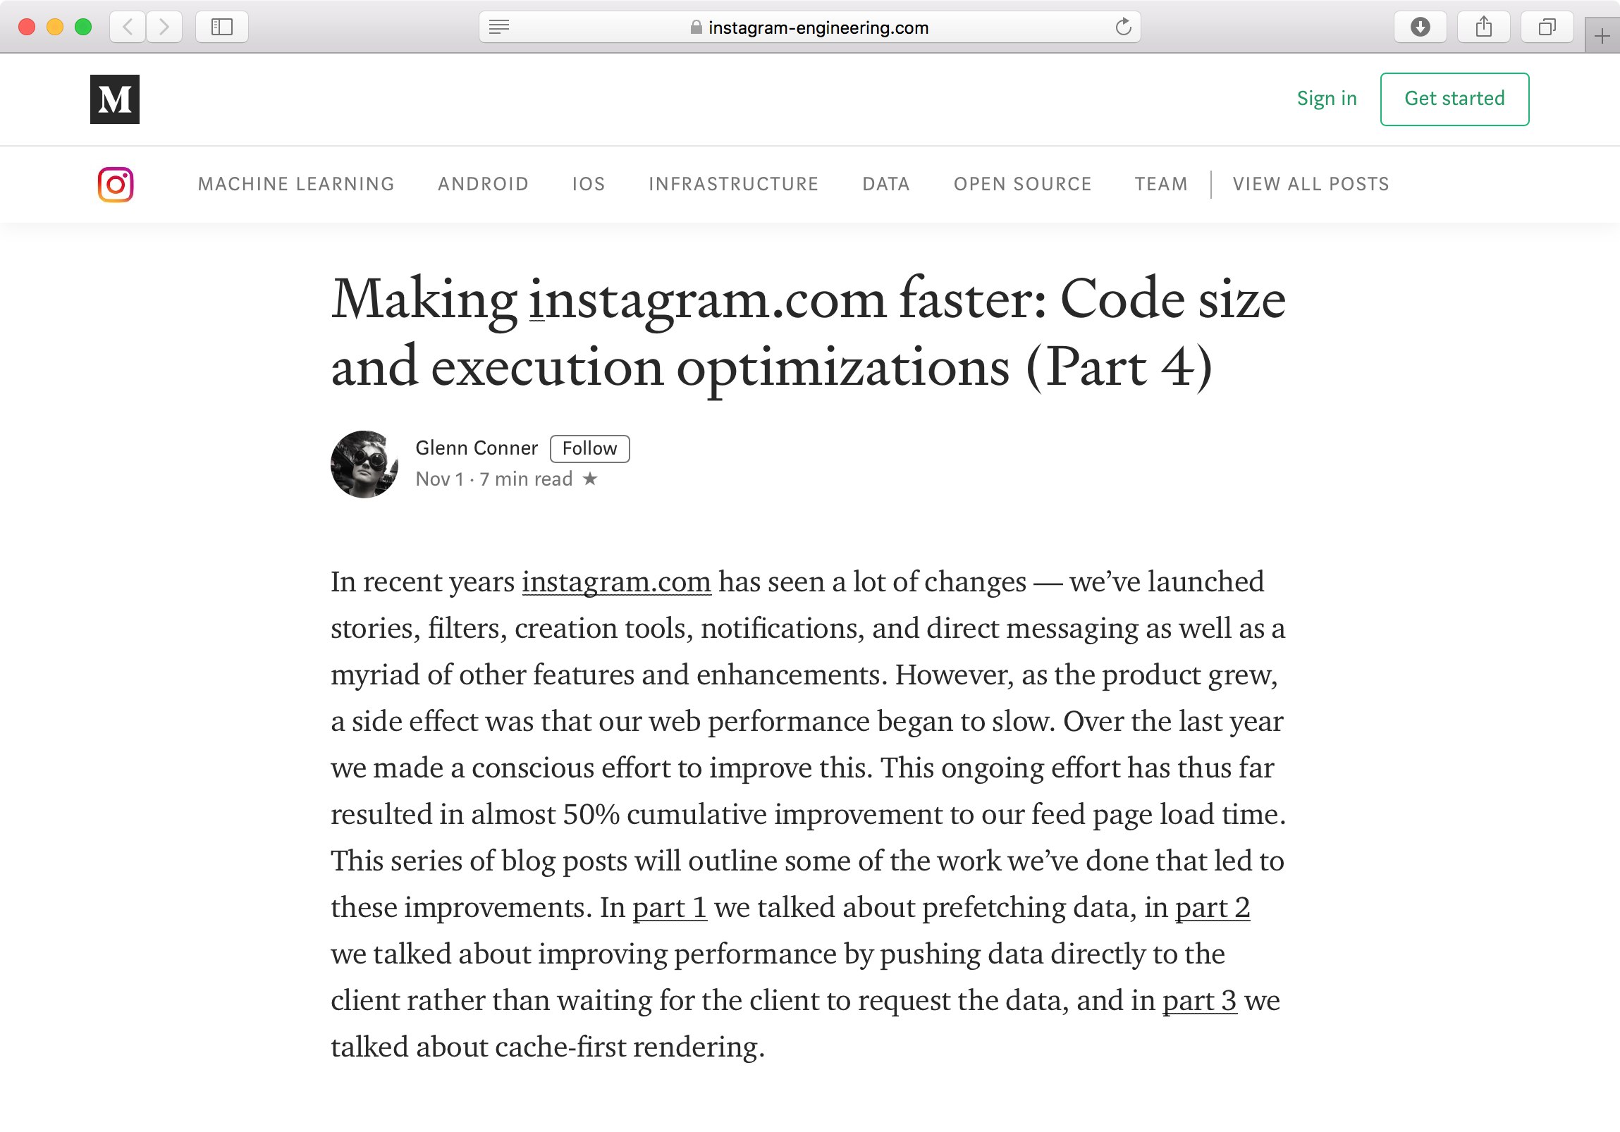The height and width of the screenshot is (1132, 1620).
Task: Open the Safari downloads button
Action: pos(1420,27)
